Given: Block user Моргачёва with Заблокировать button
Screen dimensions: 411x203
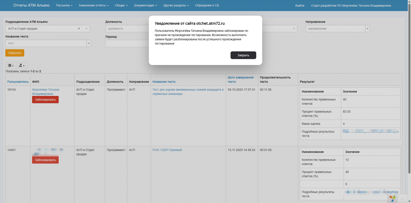Looking at the screenshot, I should click(x=45, y=100).
